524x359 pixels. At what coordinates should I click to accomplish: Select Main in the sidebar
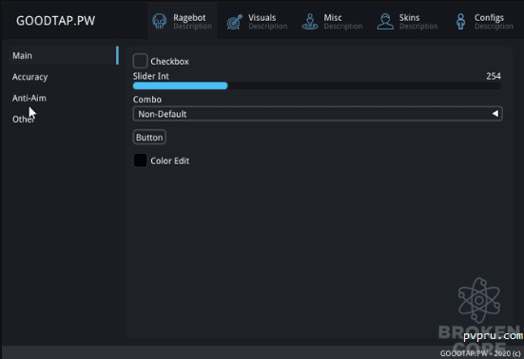[x=64, y=55]
